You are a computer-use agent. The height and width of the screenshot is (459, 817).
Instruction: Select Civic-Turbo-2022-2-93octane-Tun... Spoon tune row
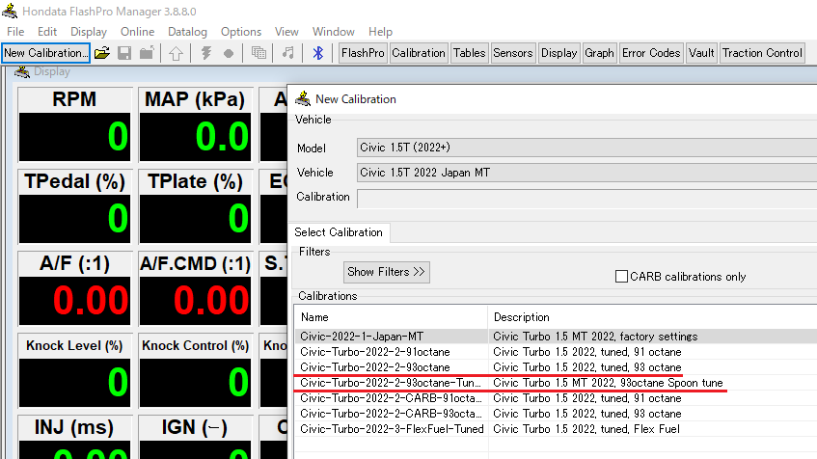(x=556, y=383)
